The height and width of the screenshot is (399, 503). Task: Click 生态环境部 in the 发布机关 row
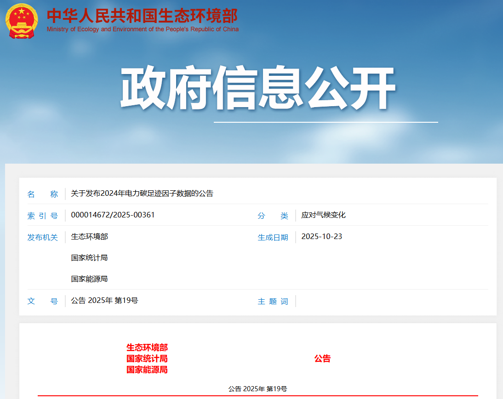click(89, 237)
